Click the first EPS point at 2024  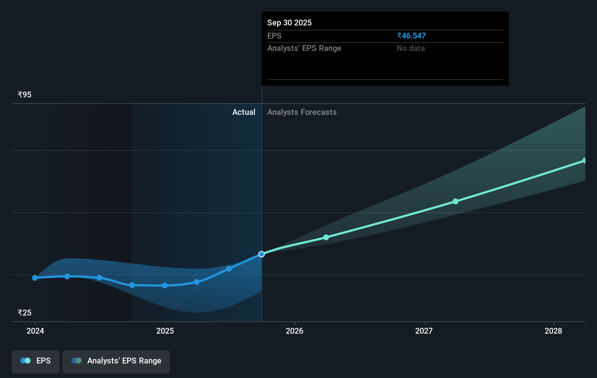point(35,278)
